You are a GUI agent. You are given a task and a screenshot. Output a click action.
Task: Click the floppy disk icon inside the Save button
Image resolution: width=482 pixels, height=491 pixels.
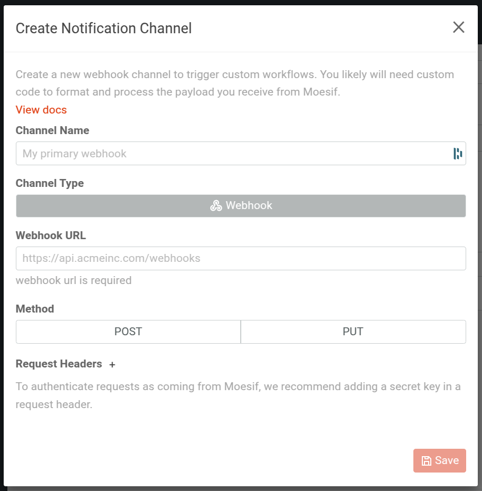coord(427,460)
